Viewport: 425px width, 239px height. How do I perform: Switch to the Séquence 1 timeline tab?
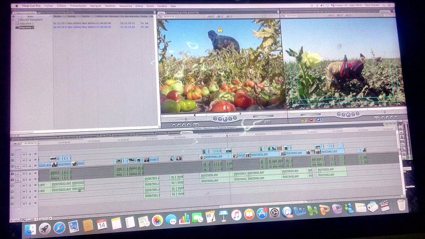(x=160, y=133)
